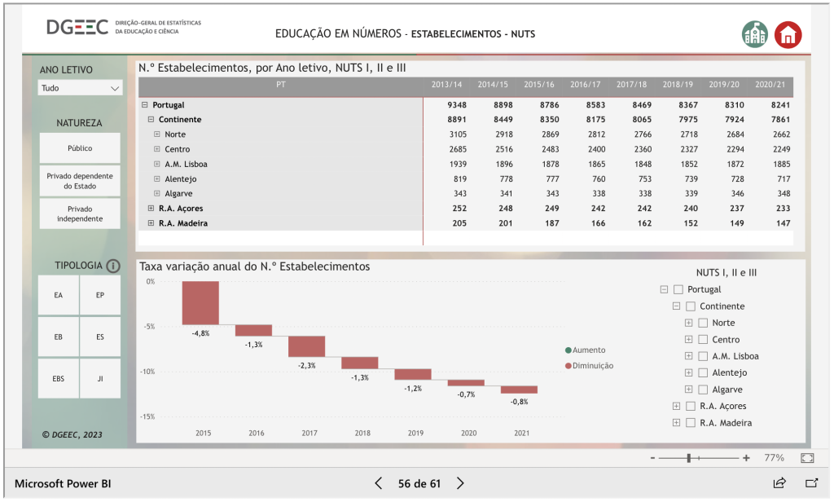Click the green school building icon

click(x=755, y=34)
